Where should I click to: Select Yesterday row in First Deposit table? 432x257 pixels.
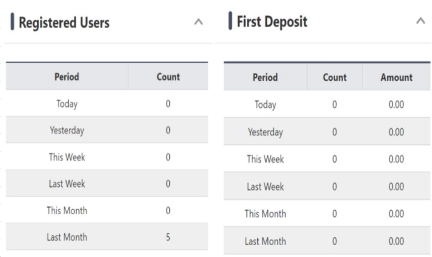coord(265,132)
